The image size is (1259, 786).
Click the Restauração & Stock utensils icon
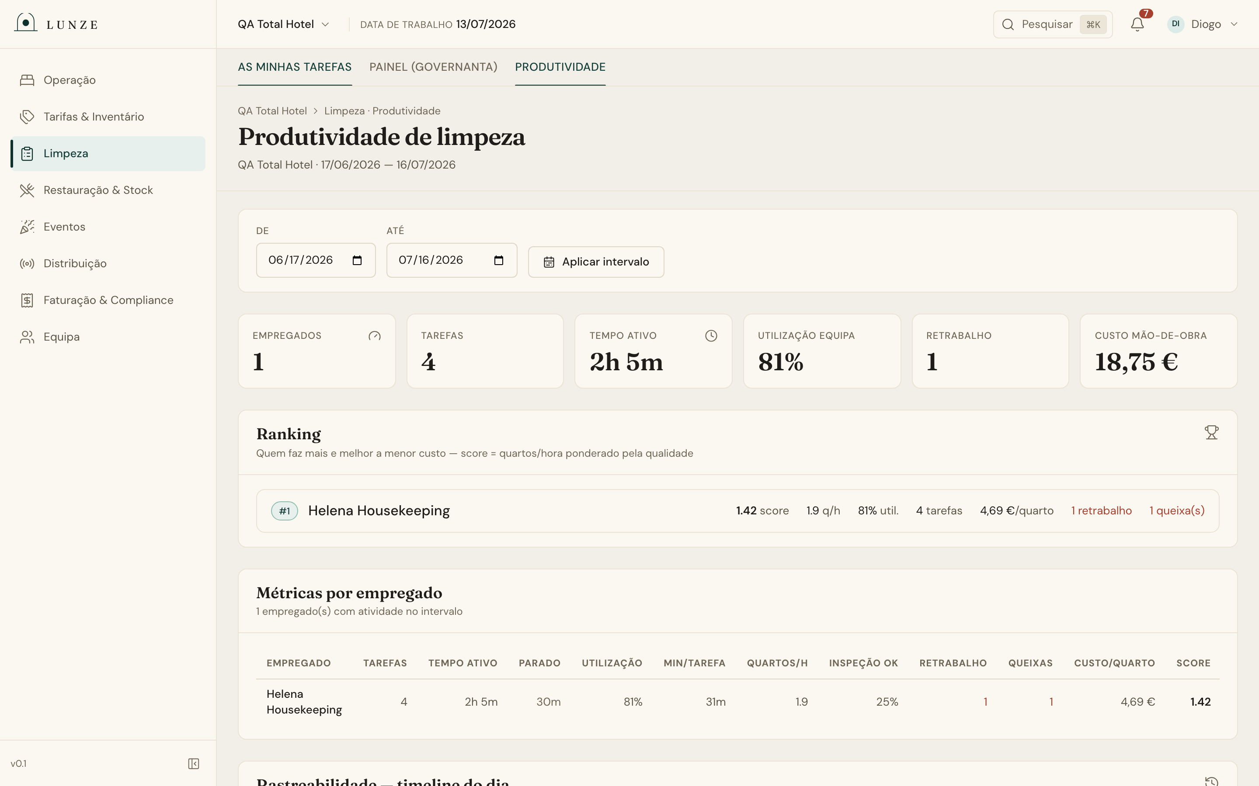(27, 190)
